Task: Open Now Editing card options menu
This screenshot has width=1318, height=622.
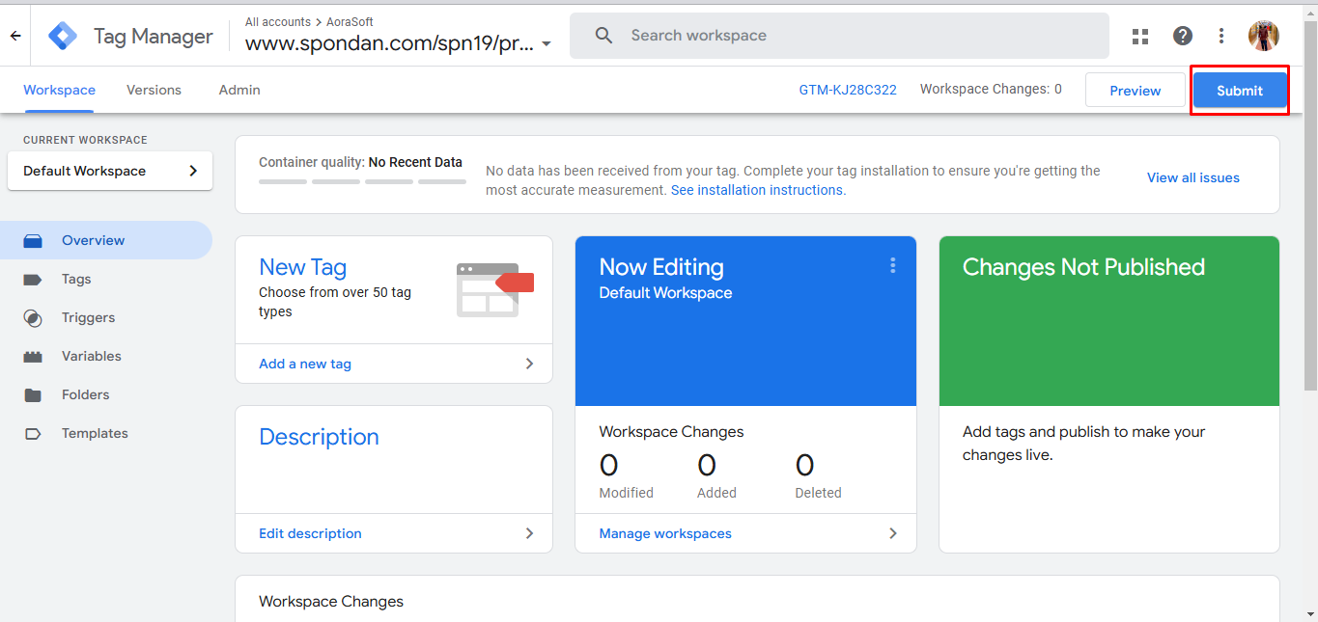Action: coord(893,265)
